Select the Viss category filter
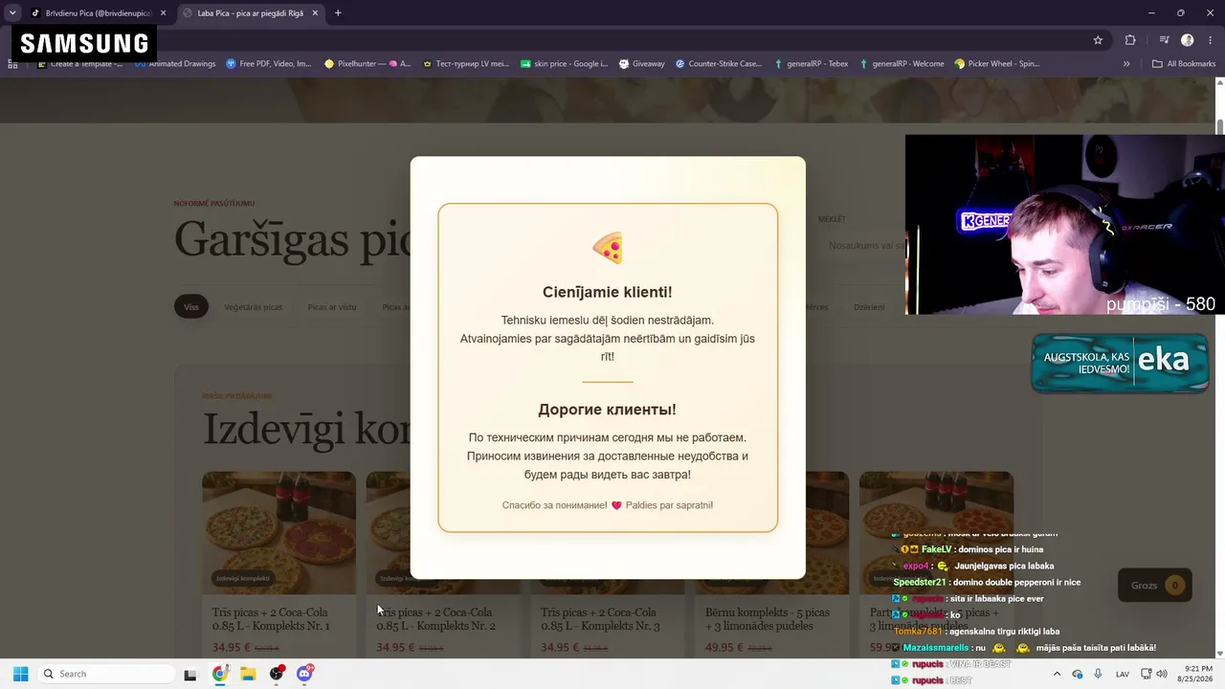1225x689 pixels. pyautogui.click(x=191, y=307)
